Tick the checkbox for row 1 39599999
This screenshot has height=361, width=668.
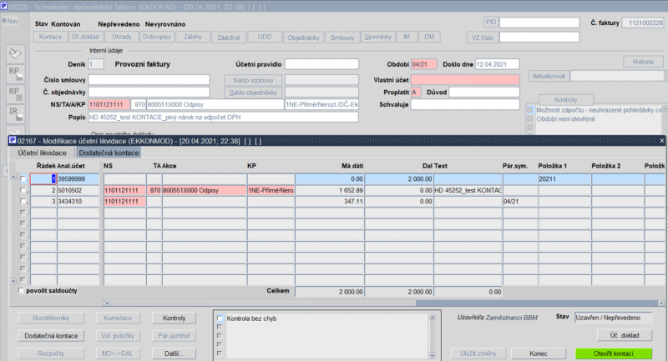click(x=23, y=179)
